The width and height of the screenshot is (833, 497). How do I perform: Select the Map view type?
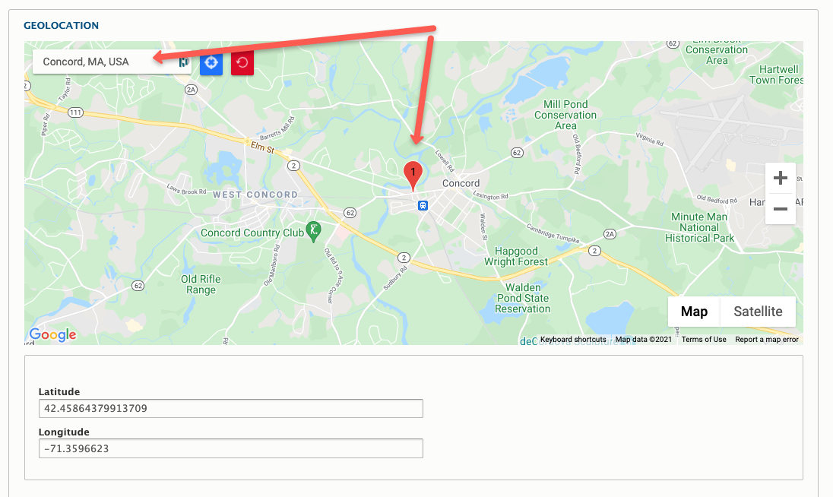pos(694,312)
